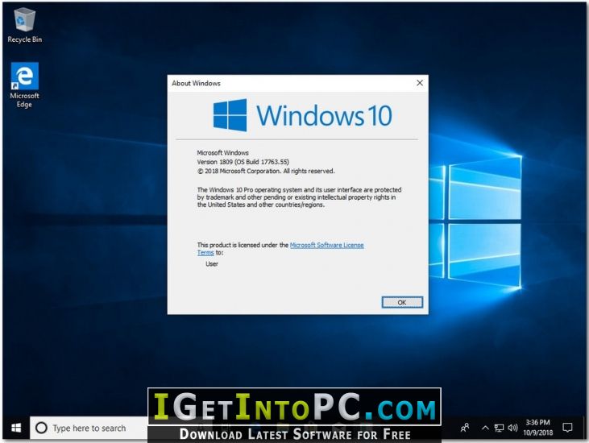Open the Action Center notification icon

567,428
